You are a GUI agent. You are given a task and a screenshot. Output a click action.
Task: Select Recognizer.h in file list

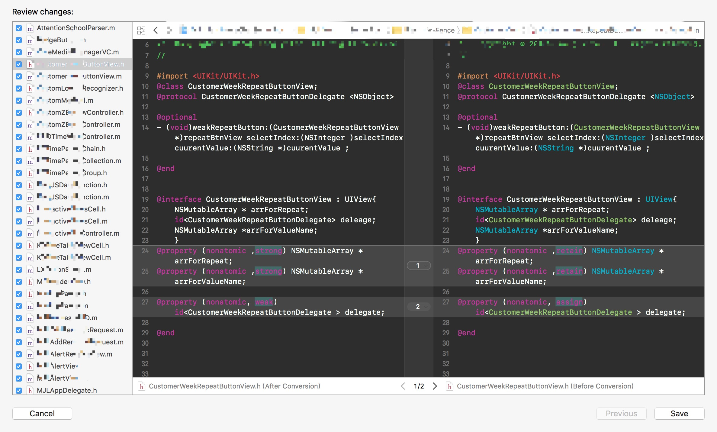click(103, 88)
